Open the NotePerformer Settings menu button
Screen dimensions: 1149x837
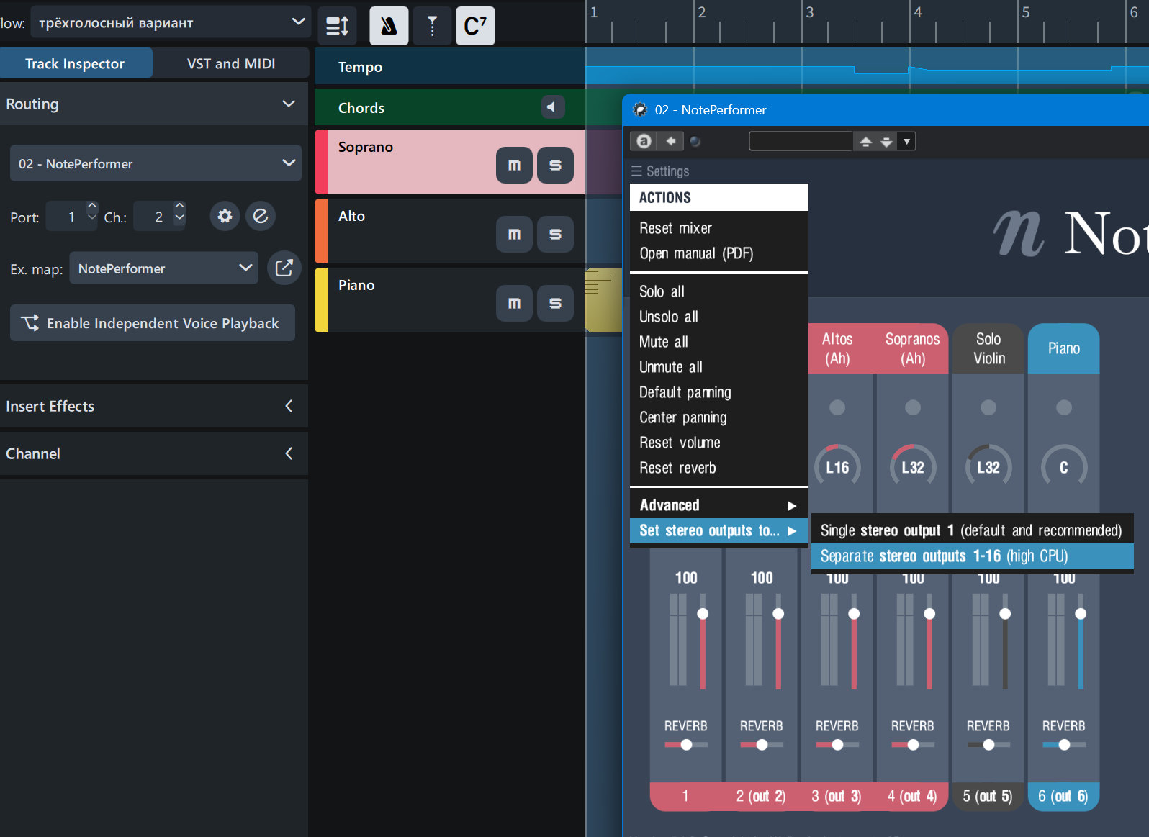[x=660, y=171]
